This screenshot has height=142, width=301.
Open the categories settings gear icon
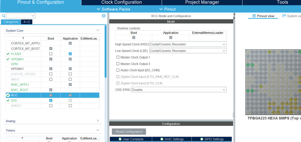click(104, 16)
